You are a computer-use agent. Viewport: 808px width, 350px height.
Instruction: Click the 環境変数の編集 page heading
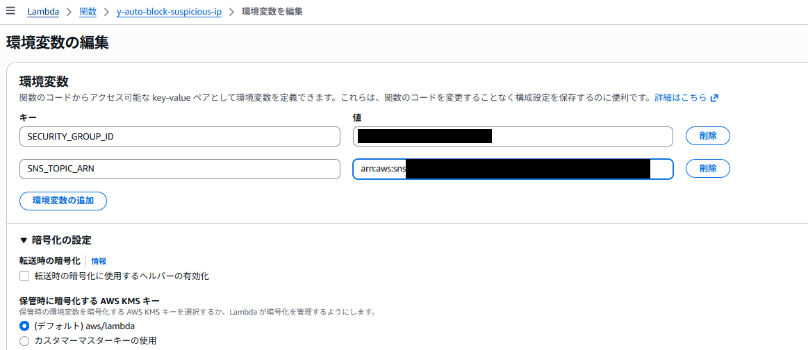[x=57, y=42]
